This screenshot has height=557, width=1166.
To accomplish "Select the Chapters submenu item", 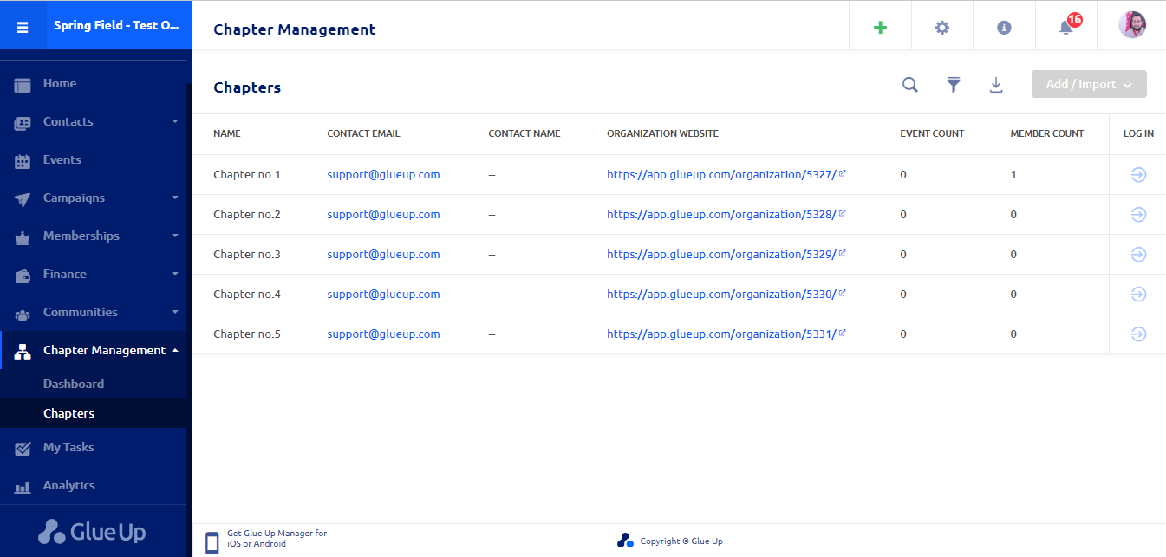I will (x=68, y=413).
